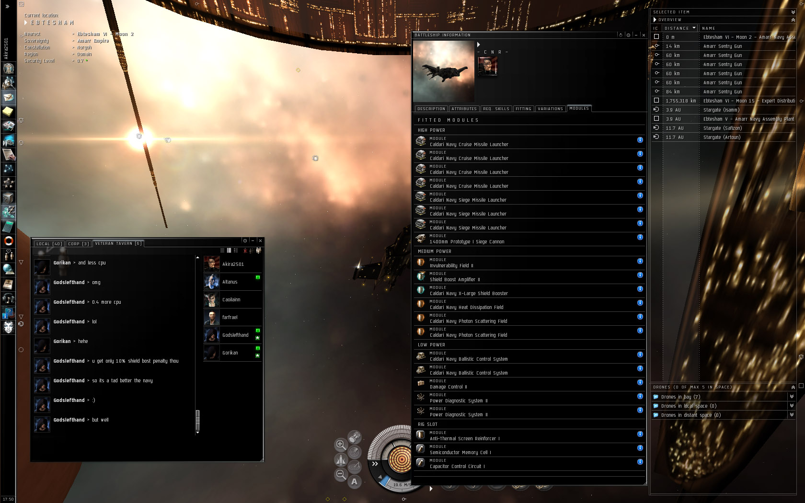Open the Help lifebuoy icon
Screen dimensions: 805x503
point(9,240)
